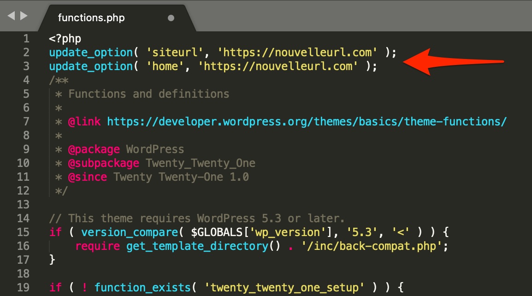Click the 'siteurl' string on line 2
The image size is (532, 296).
coord(175,53)
